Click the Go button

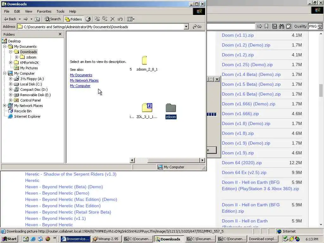197,27
